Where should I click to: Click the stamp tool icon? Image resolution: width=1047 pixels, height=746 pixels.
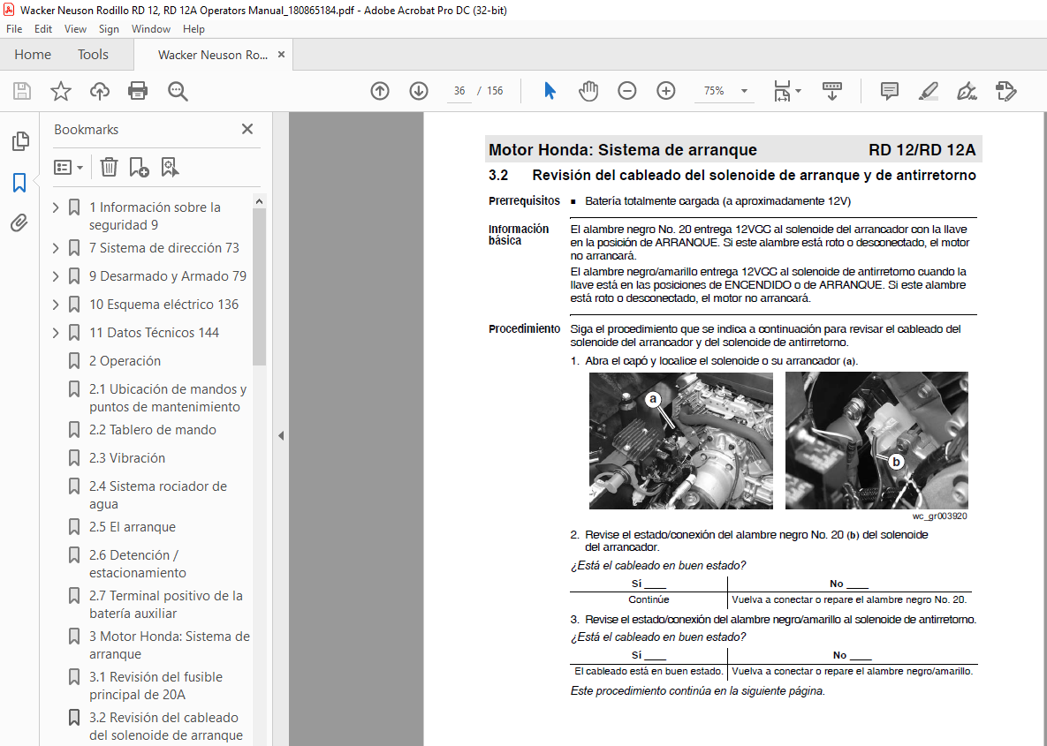1005,91
